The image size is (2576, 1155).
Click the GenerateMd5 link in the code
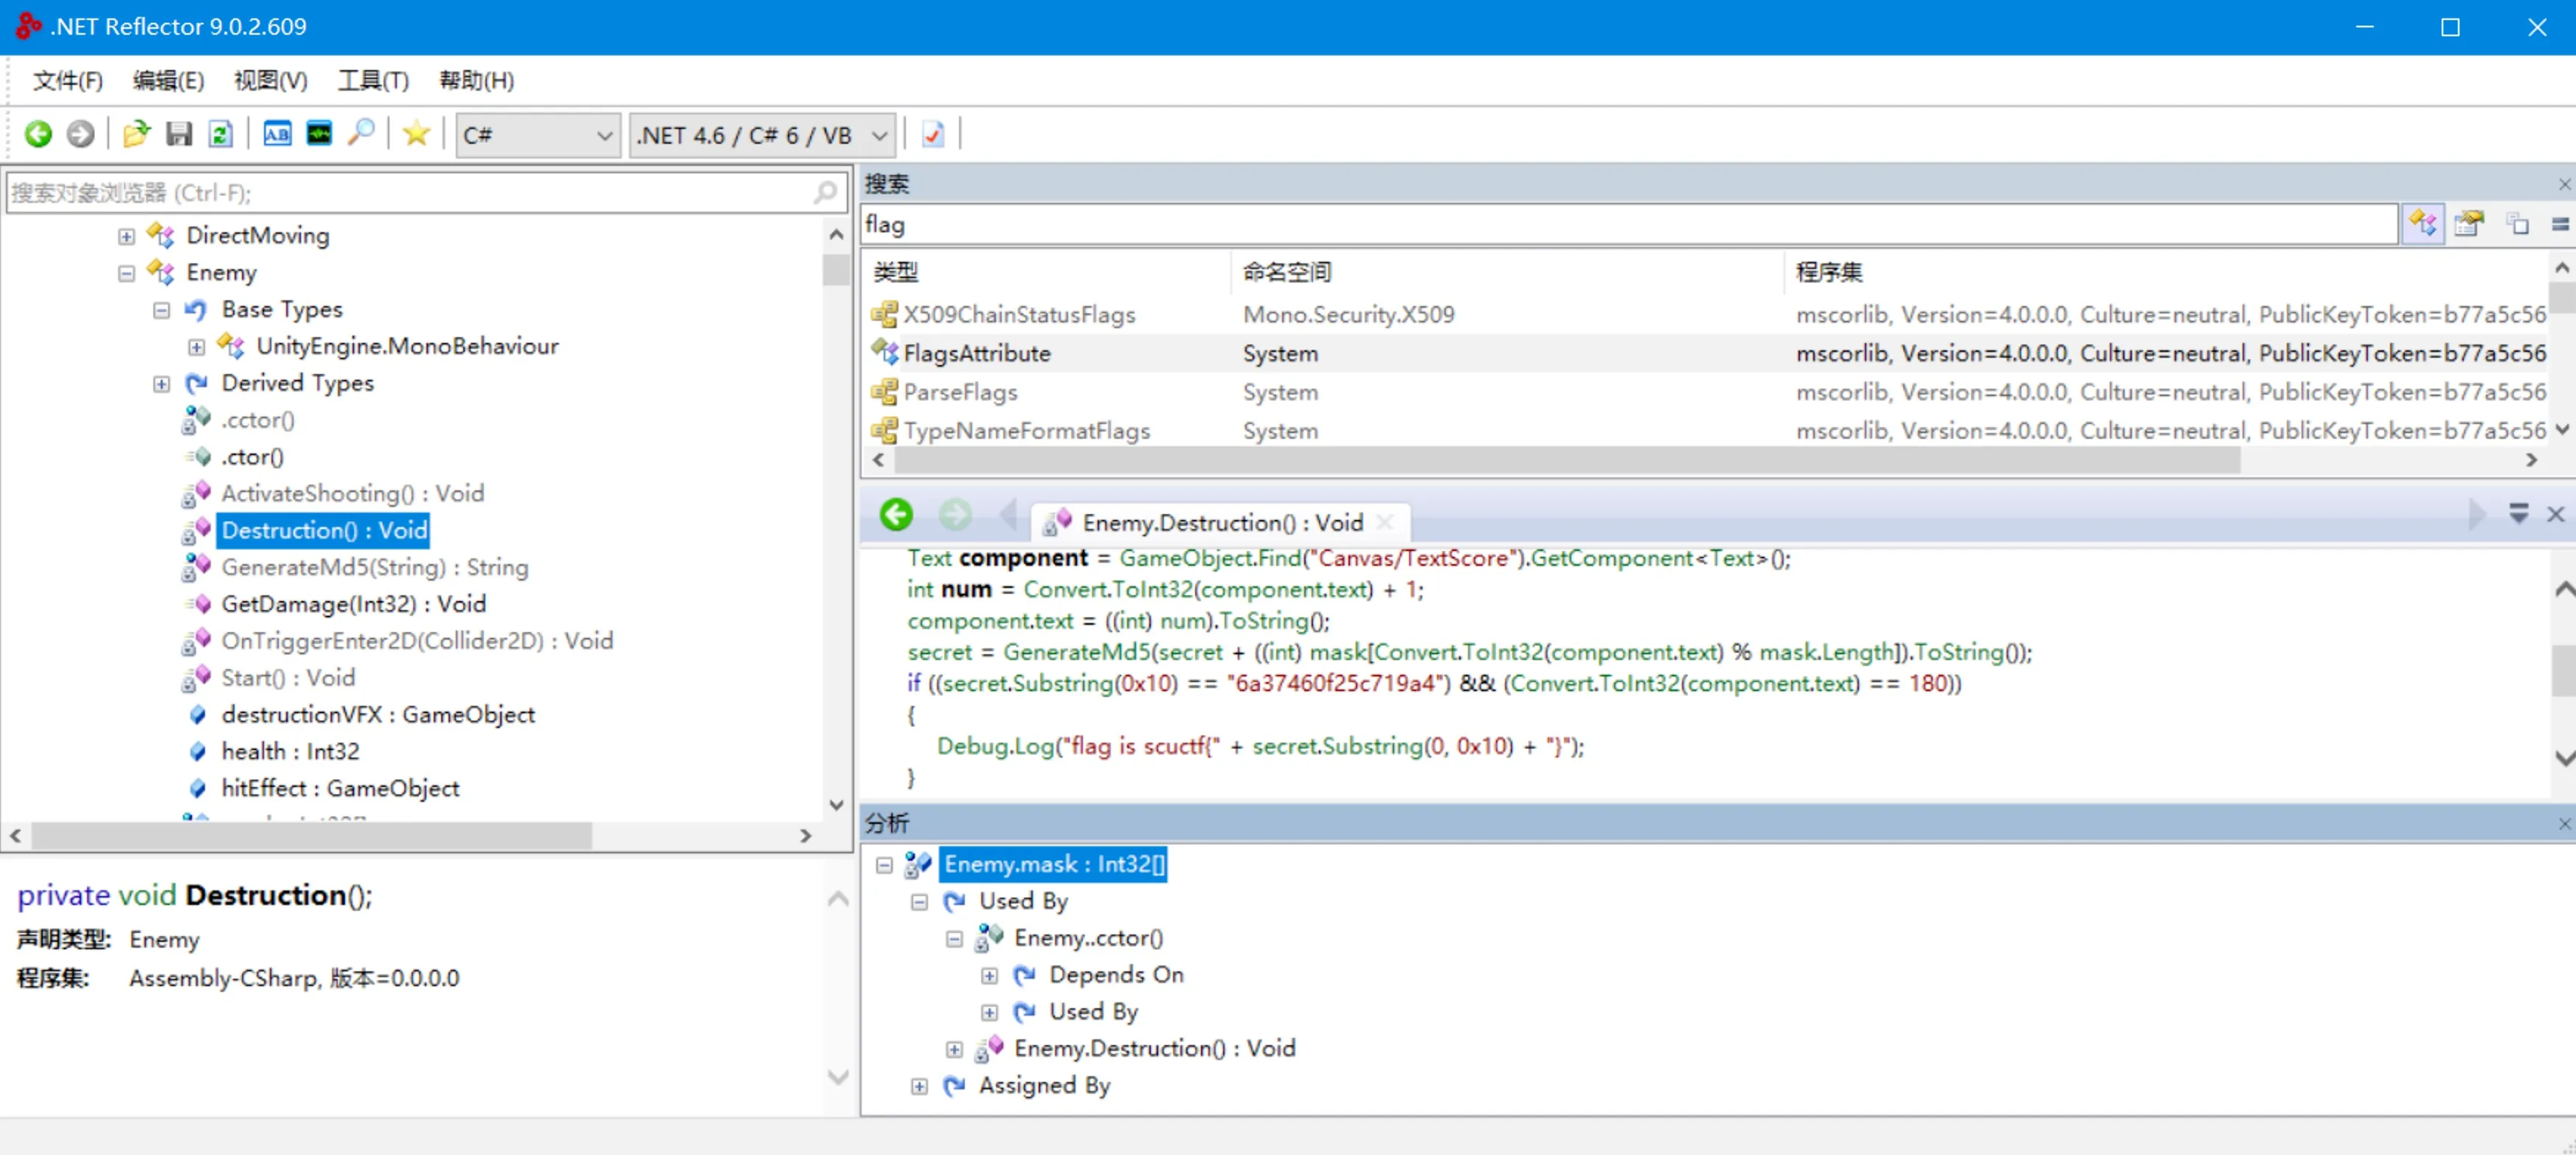click(x=1076, y=653)
